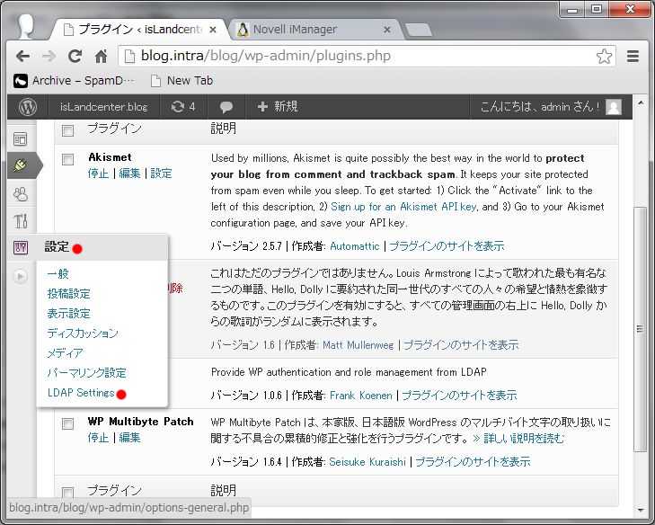
Task: Open the Chrome hamburger menu
Action: coord(633,56)
